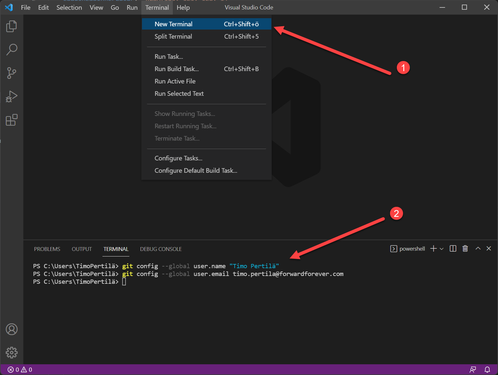
Task: Switch to the DEBUG CONSOLE tab
Action: (161, 249)
